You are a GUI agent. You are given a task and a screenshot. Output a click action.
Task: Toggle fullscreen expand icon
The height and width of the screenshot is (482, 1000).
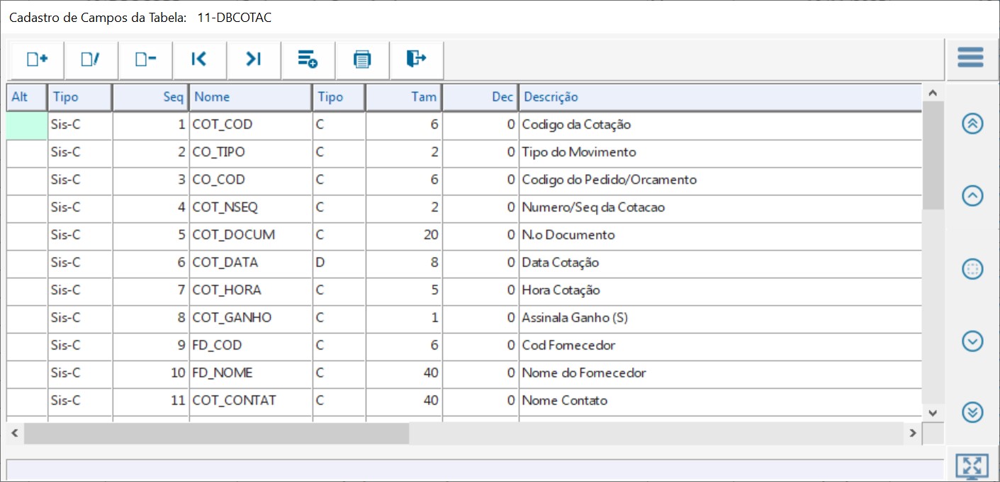[972, 466]
